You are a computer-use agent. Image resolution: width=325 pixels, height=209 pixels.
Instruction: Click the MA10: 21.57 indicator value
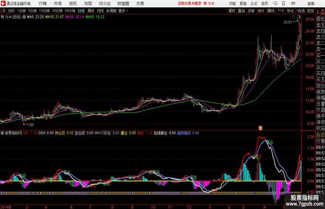click(55, 17)
